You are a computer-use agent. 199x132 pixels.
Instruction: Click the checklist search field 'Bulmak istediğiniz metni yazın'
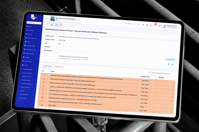click(x=162, y=73)
